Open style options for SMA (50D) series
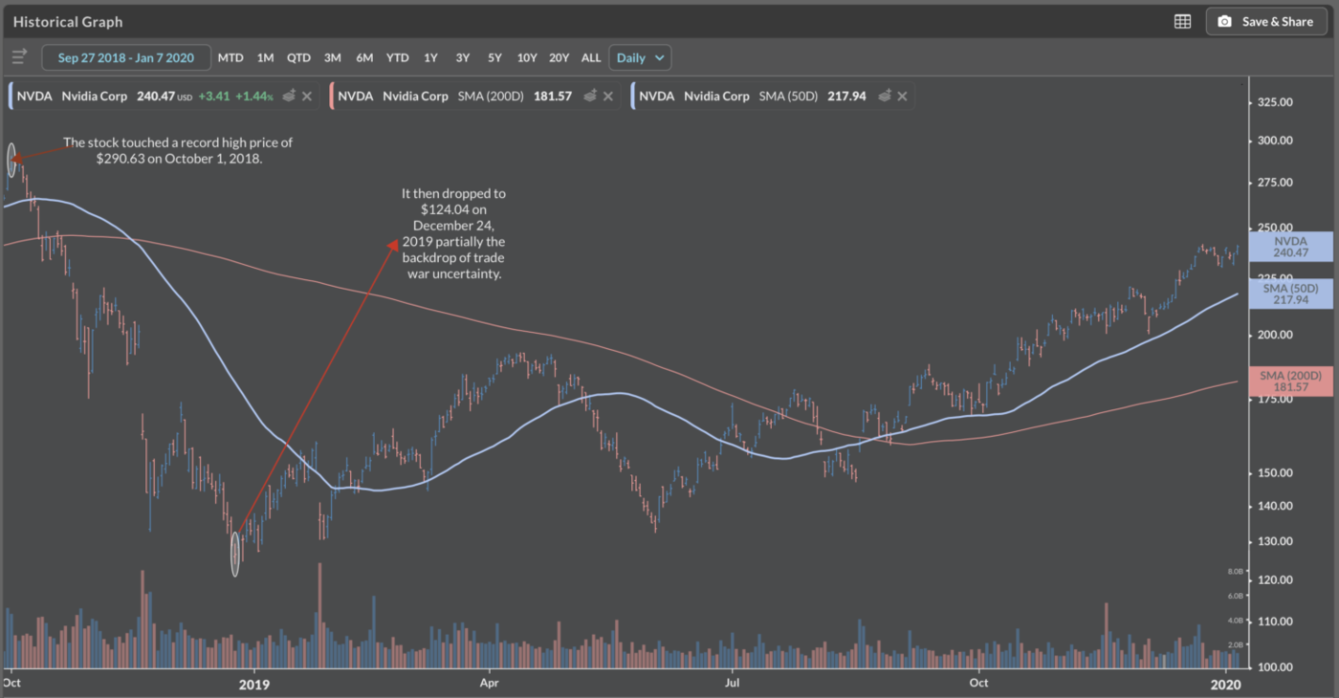 [885, 97]
